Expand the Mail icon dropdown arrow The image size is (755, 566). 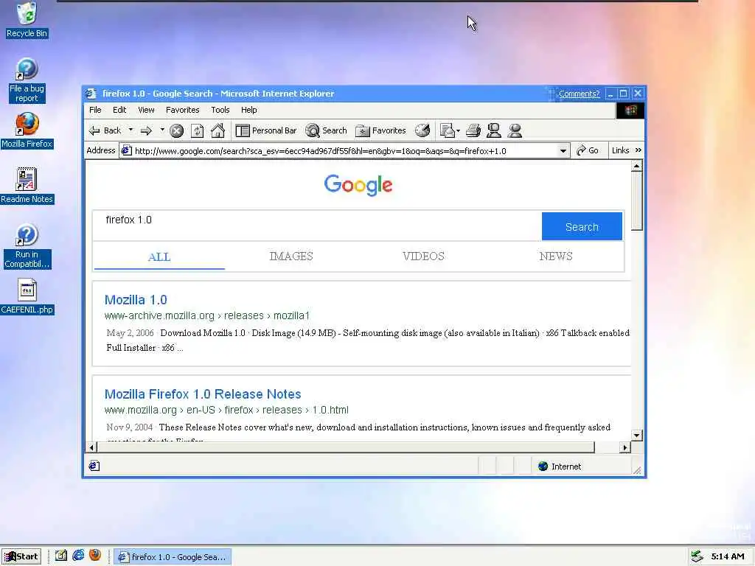(x=458, y=130)
